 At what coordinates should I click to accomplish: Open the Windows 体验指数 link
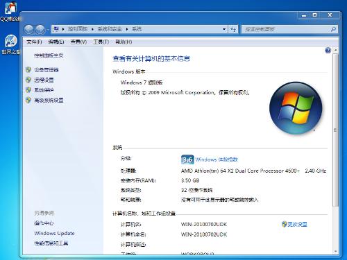click(217, 159)
